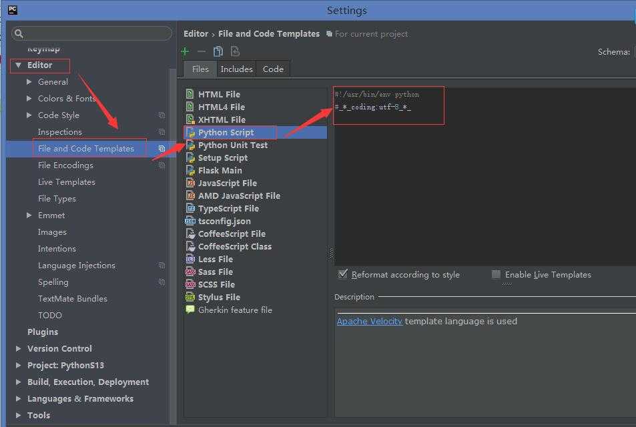Click the CoffeeScript Class icon
The image size is (636, 427).
(190, 246)
